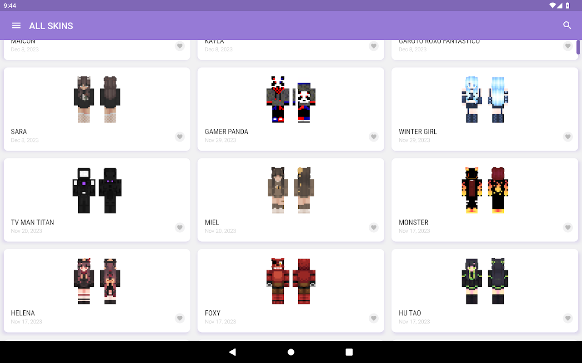The width and height of the screenshot is (582, 363).
Task: Open the GAMER PANDA skin preview image
Action: [x=291, y=99]
